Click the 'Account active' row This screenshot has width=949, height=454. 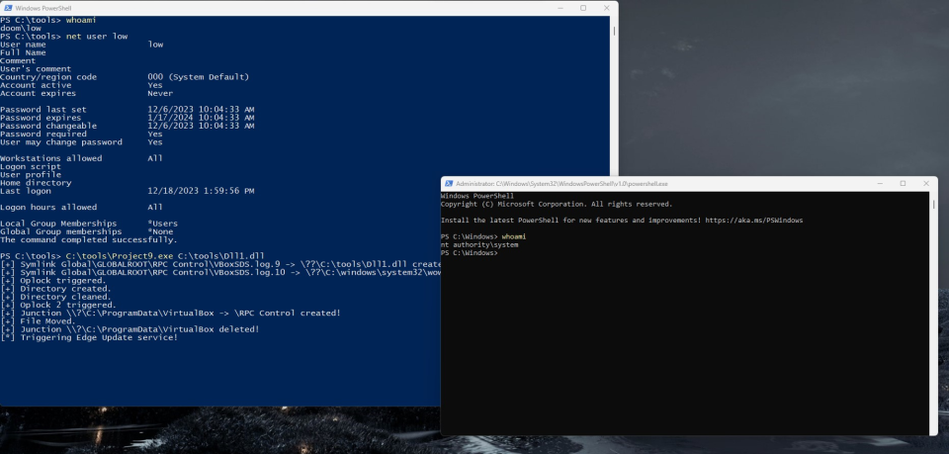point(82,85)
